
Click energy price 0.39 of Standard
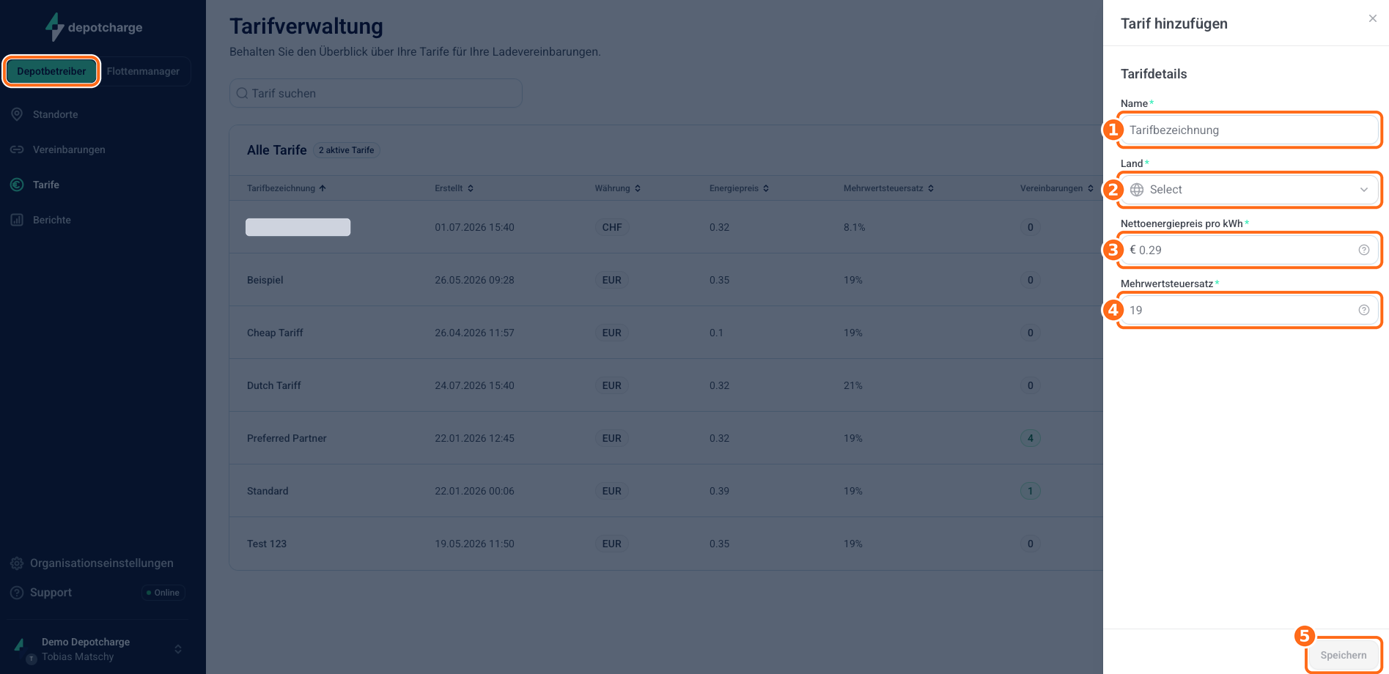point(719,491)
